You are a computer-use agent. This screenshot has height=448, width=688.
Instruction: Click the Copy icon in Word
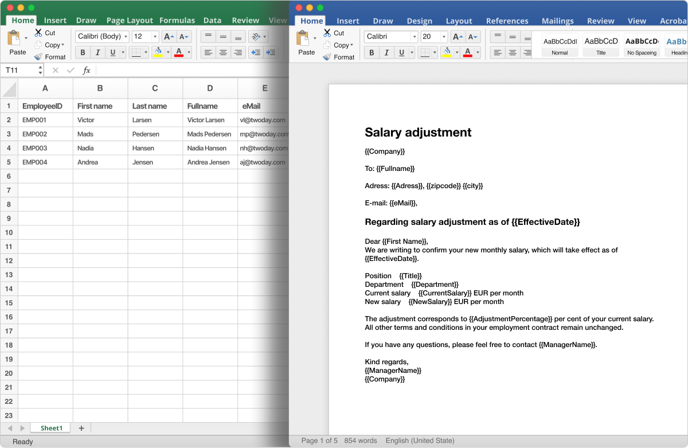pos(327,45)
